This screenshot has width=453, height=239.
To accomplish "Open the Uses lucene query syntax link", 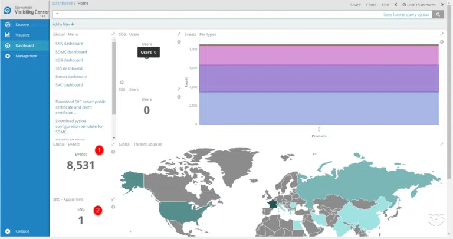I will click(406, 14).
